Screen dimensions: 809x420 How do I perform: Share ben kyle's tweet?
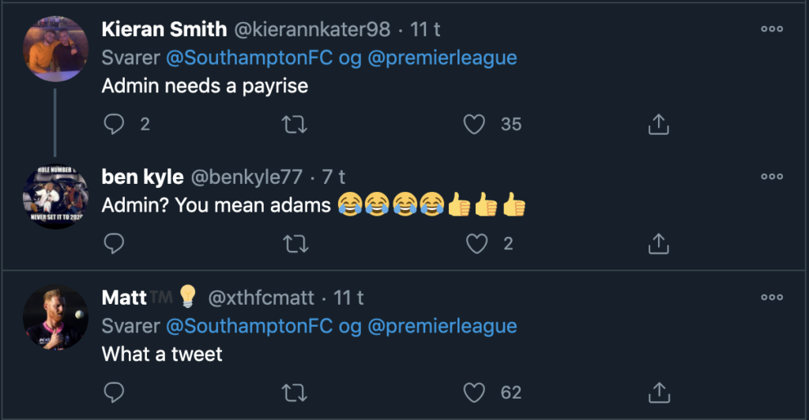pos(658,244)
